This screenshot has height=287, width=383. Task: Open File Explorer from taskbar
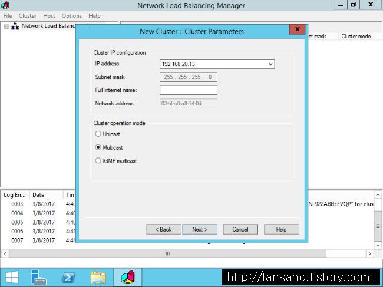click(98, 278)
